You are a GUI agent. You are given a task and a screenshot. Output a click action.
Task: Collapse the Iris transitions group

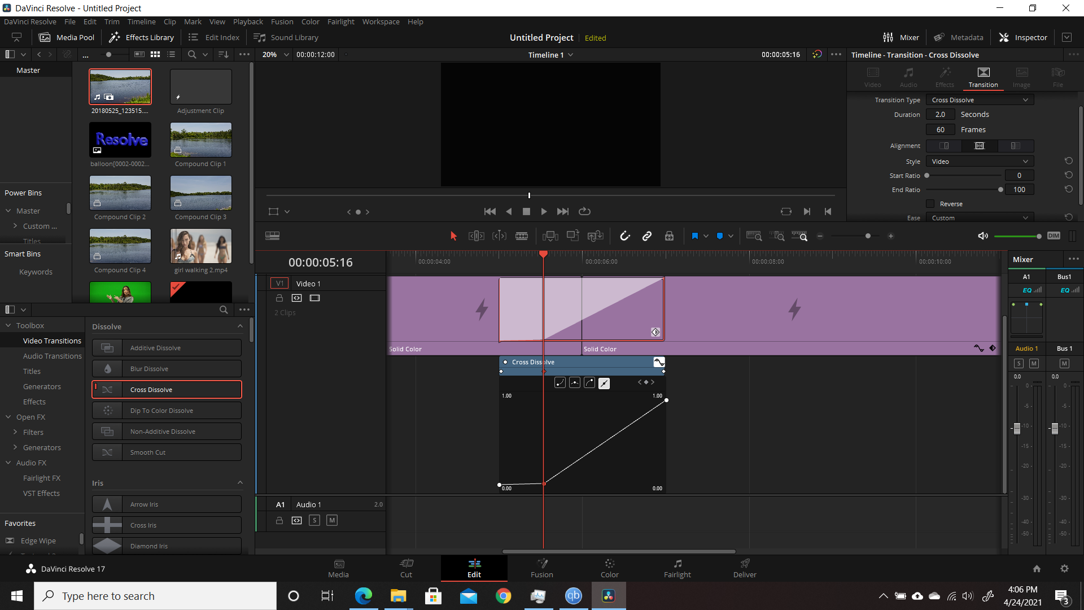pyautogui.click(x=240, y=483)
